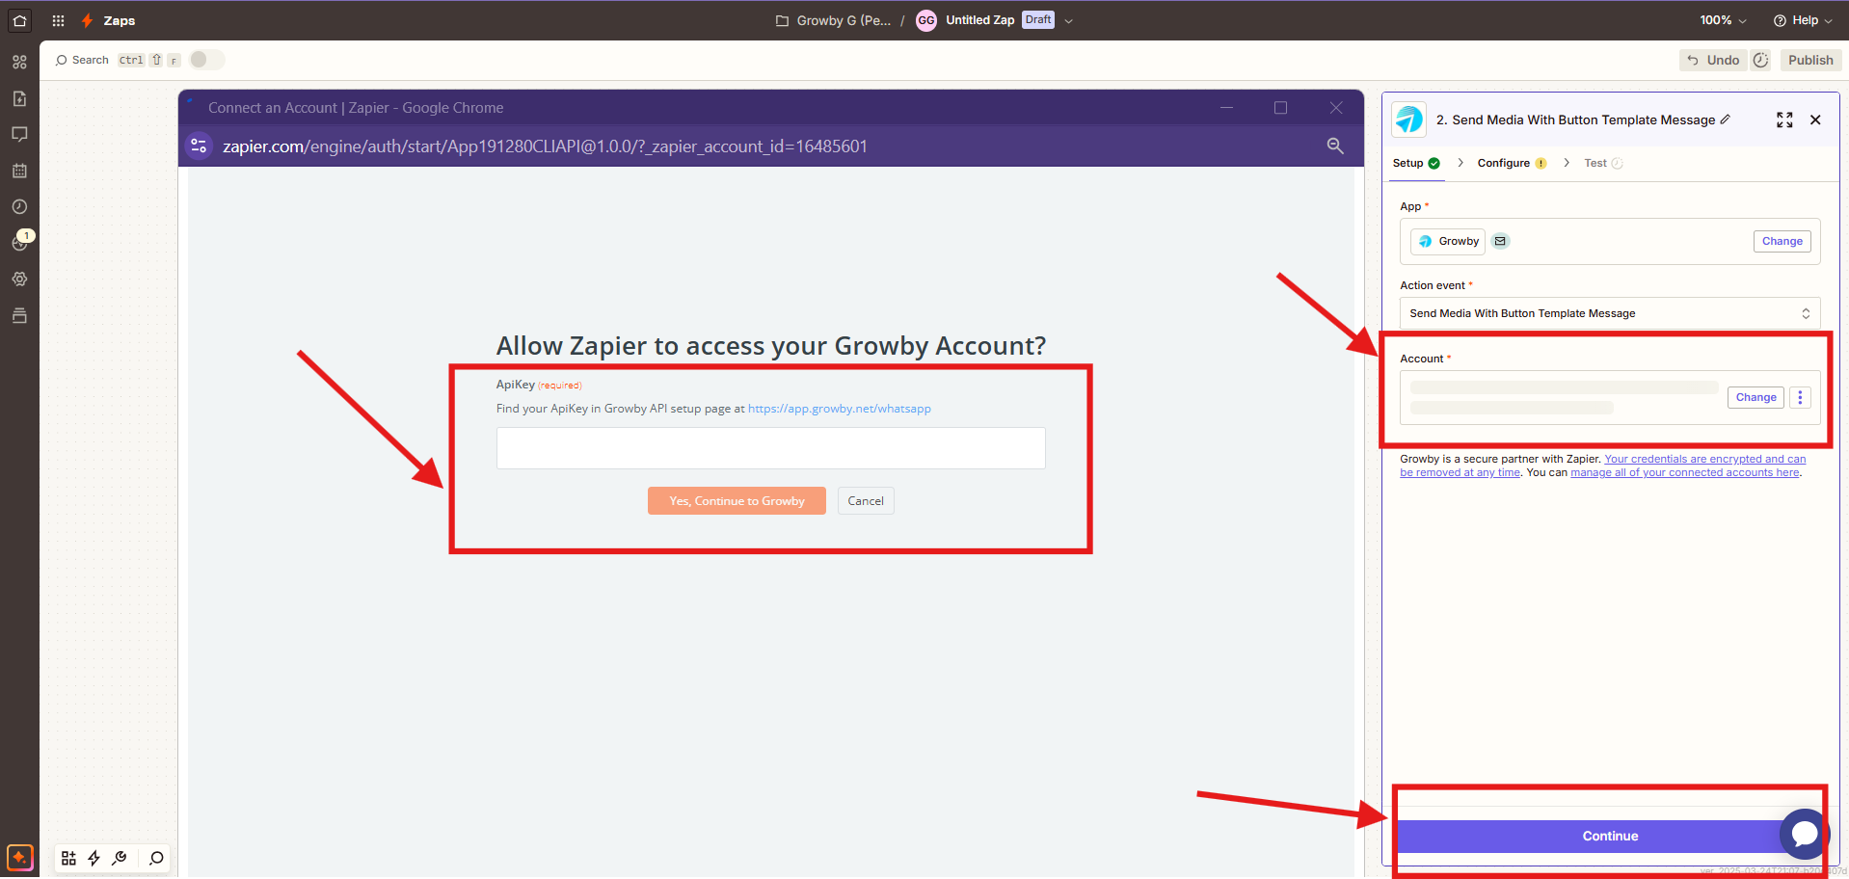Click Yes, Continue to Growby button
Image resolution: width=1849 pixels, height=879 pixels.
click(737, 501)
